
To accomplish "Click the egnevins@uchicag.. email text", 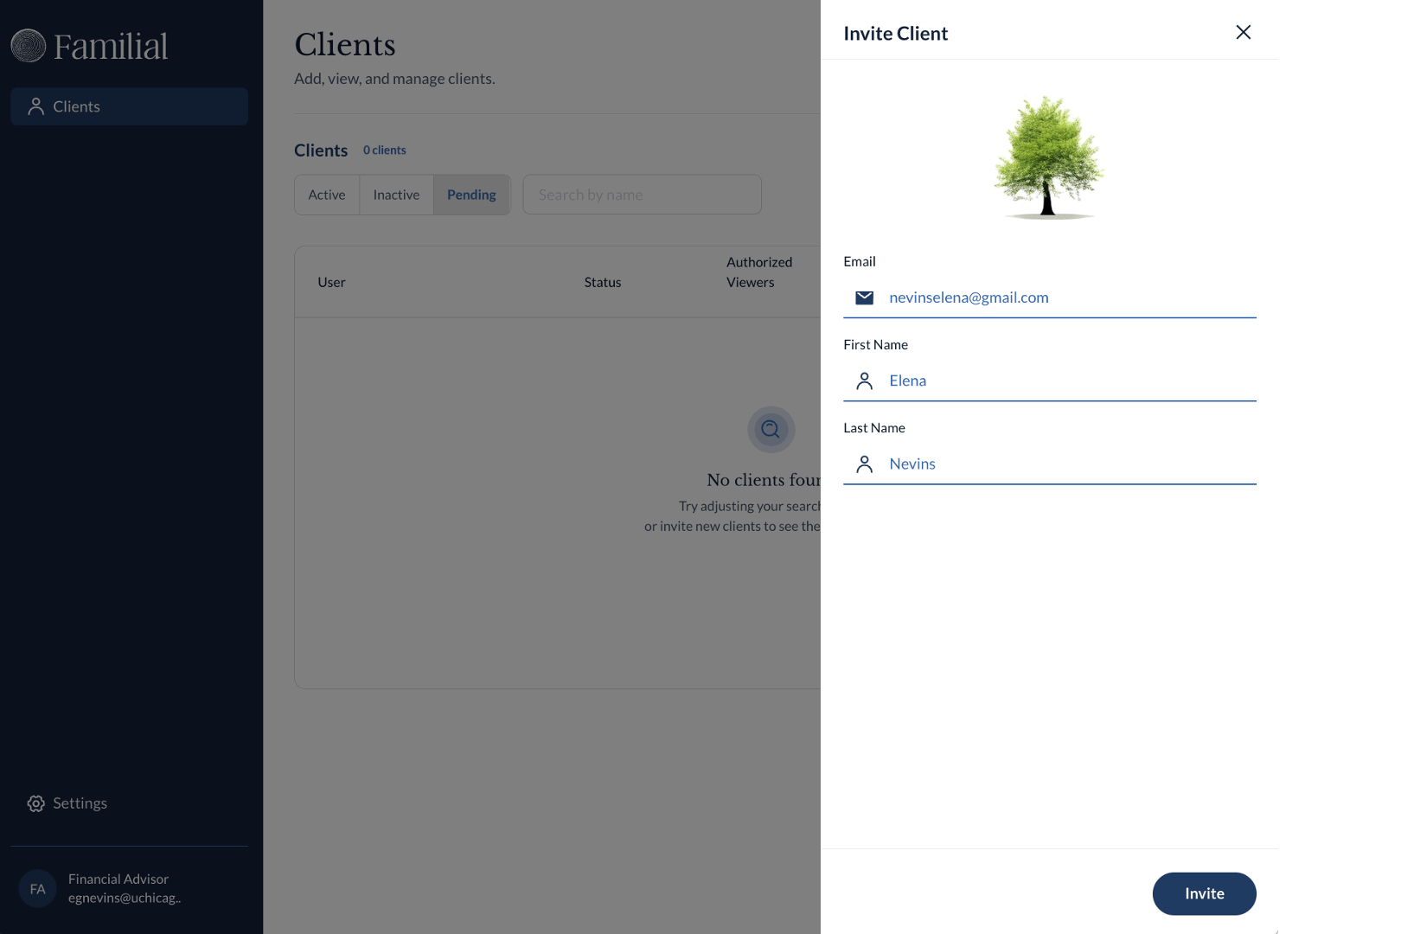I will (125, 898).
